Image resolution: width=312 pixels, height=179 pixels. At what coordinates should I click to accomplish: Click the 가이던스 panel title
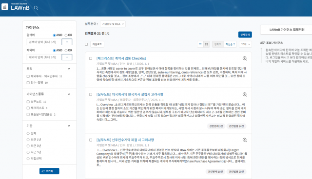point(33,28)
